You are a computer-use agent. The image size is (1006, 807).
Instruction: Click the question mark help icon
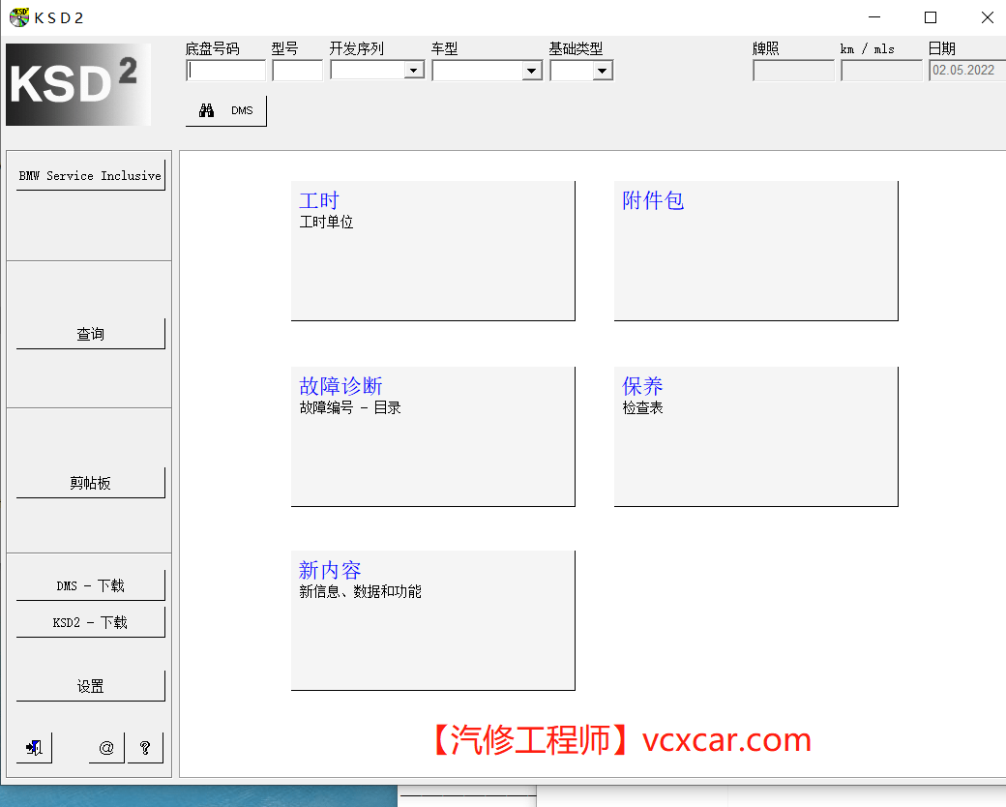[145, 747]
